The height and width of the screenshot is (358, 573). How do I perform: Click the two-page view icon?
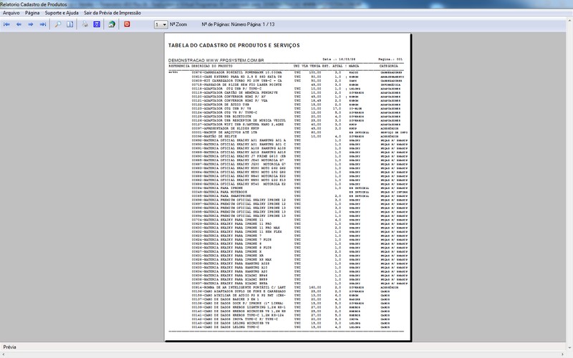pos(70,24)
